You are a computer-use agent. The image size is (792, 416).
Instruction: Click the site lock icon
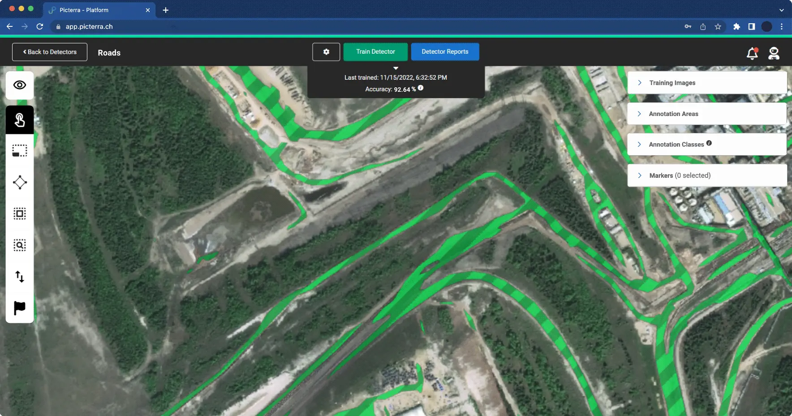58,26
